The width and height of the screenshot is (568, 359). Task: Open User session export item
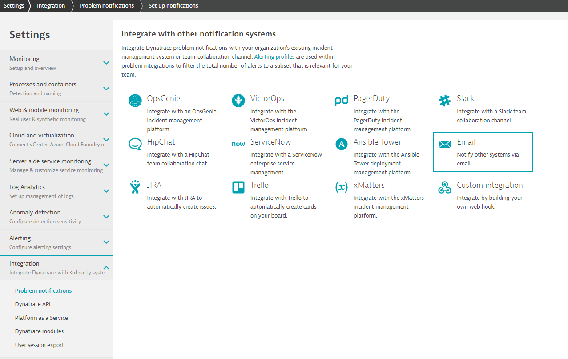click(x=40, y=345)
